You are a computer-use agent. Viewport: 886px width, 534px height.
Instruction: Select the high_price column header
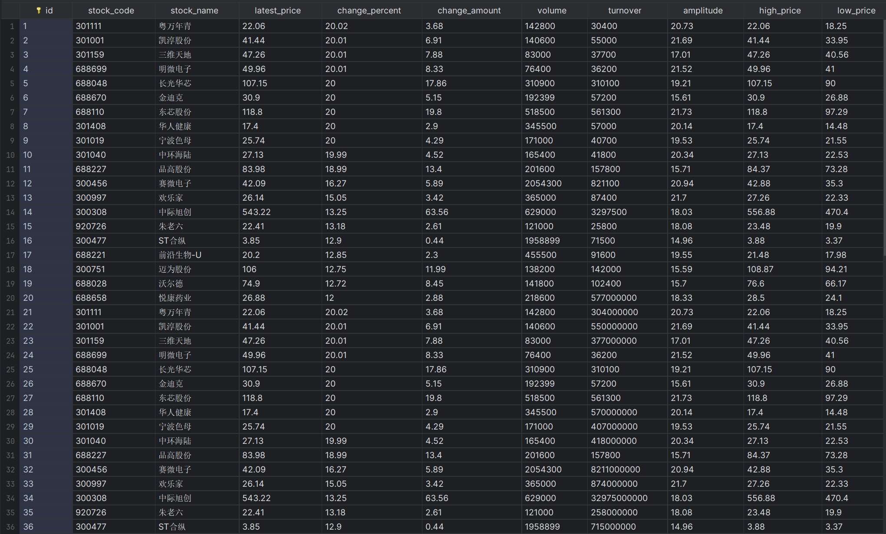point(780,10)
